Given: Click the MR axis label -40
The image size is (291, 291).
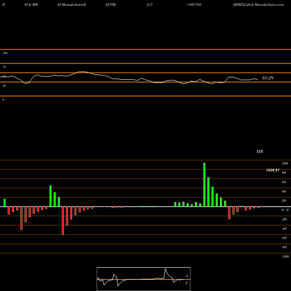Looking at the screenshot, I should (x=284, y=229).
